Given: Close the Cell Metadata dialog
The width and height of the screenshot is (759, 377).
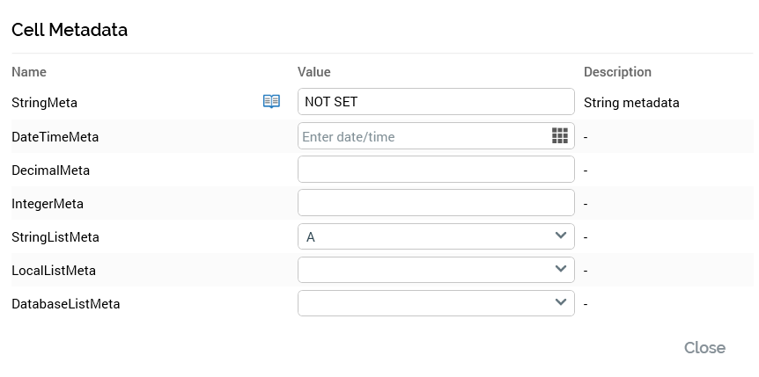Looking at the screenshot, I should (x=704, y=348).
